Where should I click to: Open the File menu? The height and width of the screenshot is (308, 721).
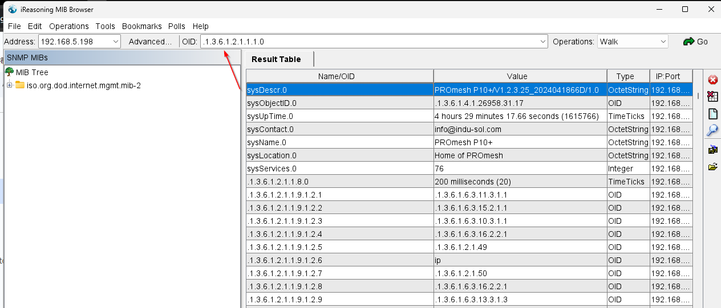click(x=14, y=26)
